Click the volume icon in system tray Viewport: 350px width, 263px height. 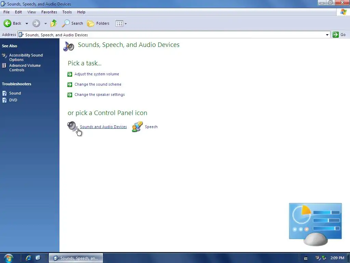pyautogui.click(x=318, y=258)
